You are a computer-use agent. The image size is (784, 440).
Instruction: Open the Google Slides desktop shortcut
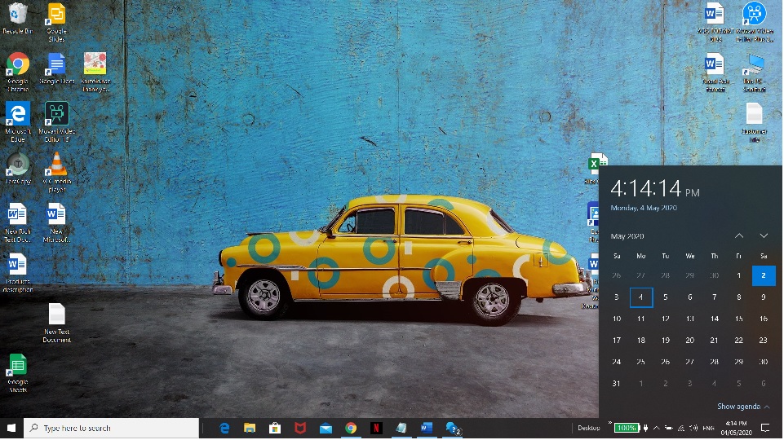(56, 23)
